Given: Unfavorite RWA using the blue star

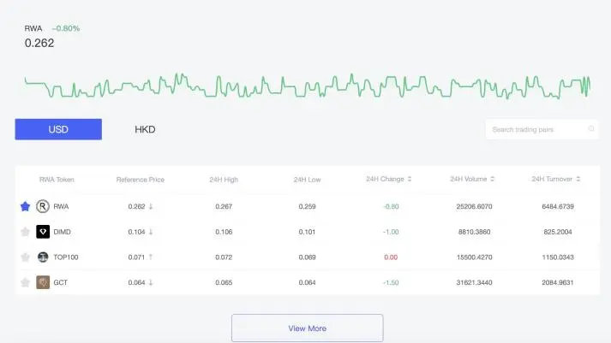Looking at the screenshot, I should tap(25, 206).
